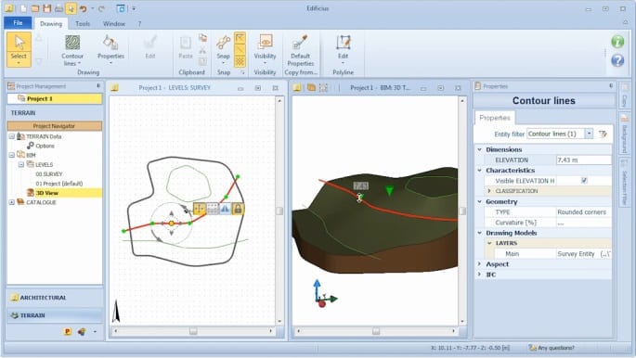Toggle pin on Project Management panel

[98, 86]
